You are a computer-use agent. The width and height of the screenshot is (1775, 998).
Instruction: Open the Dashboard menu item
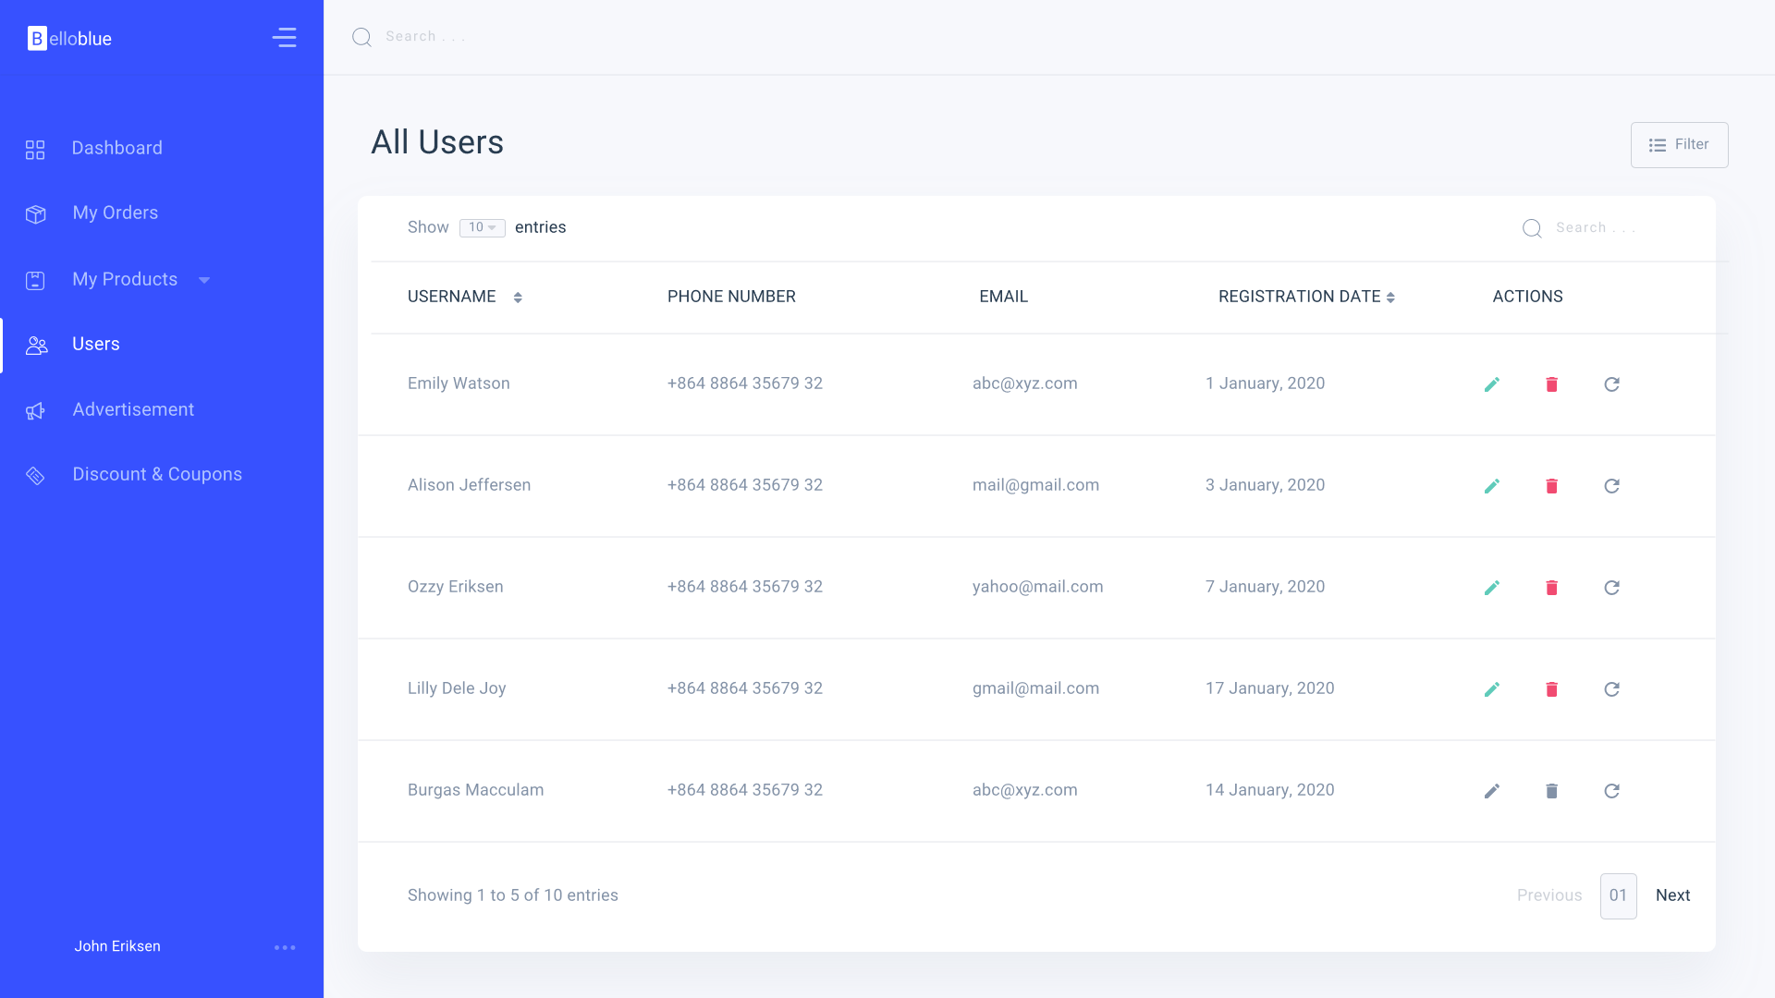pyautogui.click(x=117, y=148)
